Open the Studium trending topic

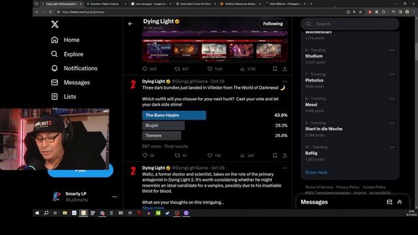[x=314, y=56]
